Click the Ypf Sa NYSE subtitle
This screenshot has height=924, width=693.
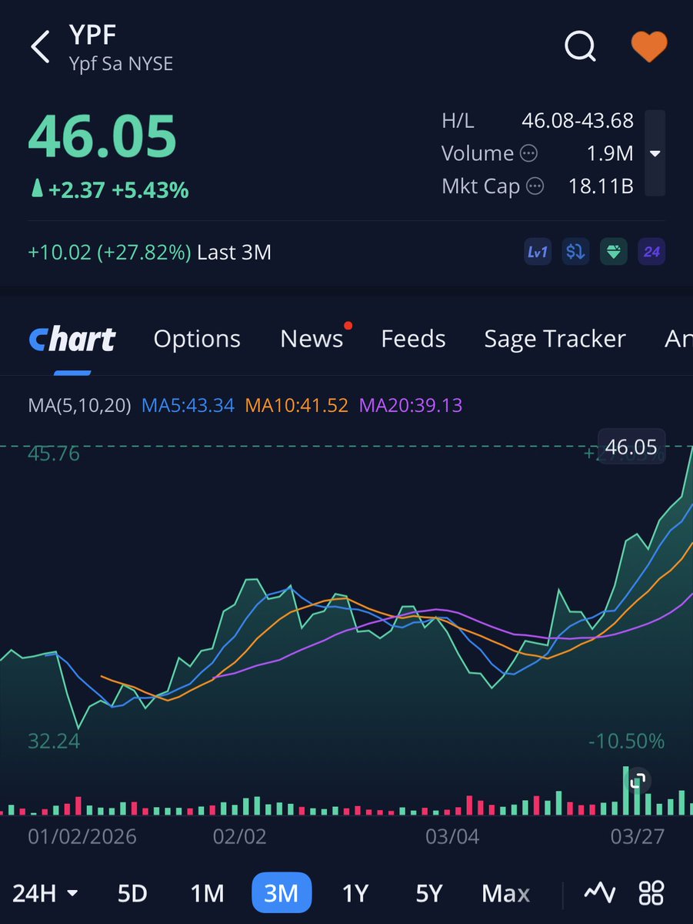(120, 63)
